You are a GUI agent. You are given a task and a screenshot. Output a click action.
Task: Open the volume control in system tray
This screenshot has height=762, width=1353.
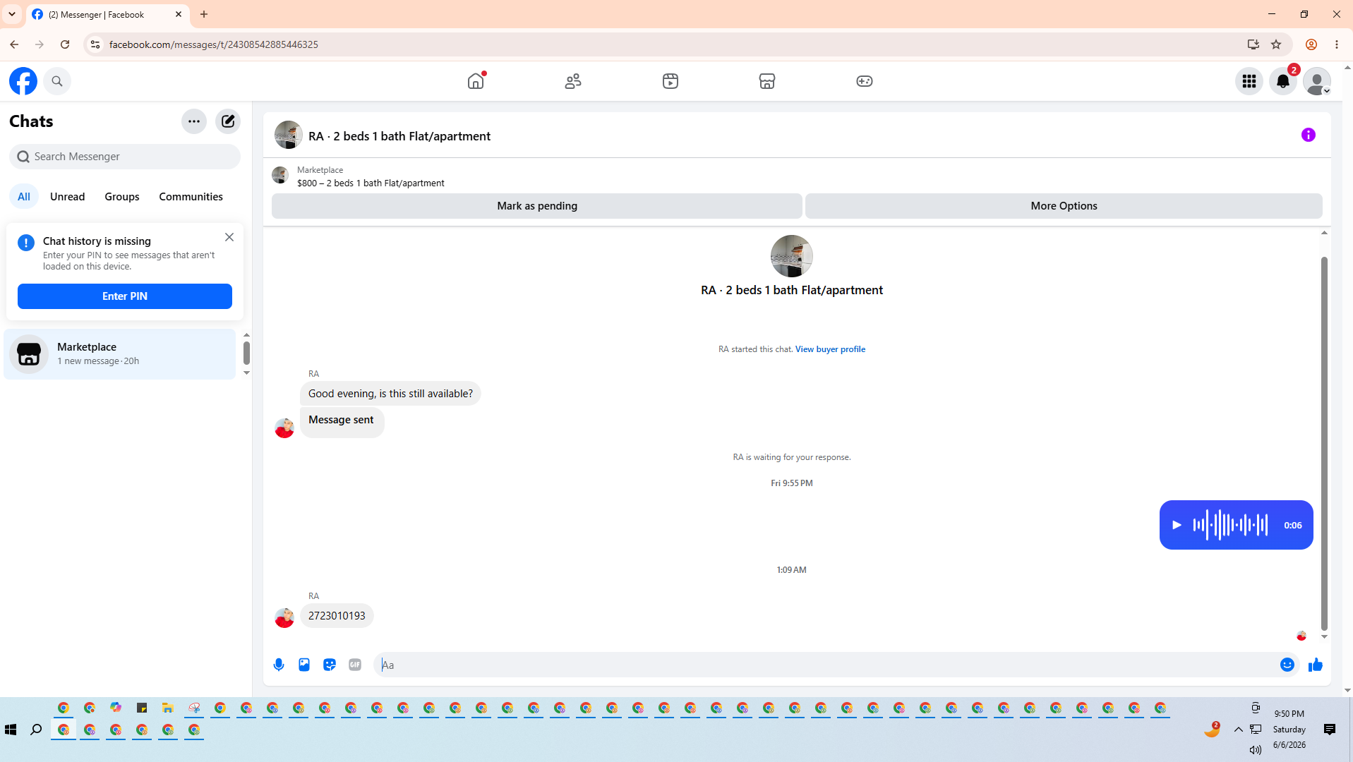[1255, 749]
